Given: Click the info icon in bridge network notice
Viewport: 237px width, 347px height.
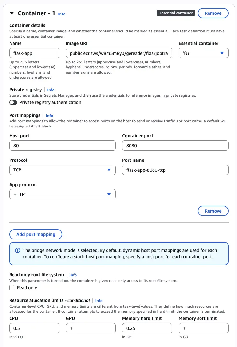Looking at the screenshot, I should [17, 250].
